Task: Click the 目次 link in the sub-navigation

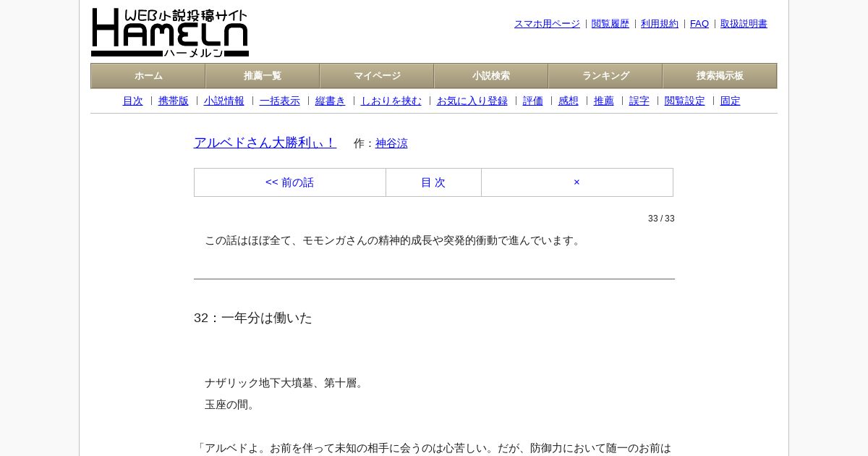Action: point(133,101)
